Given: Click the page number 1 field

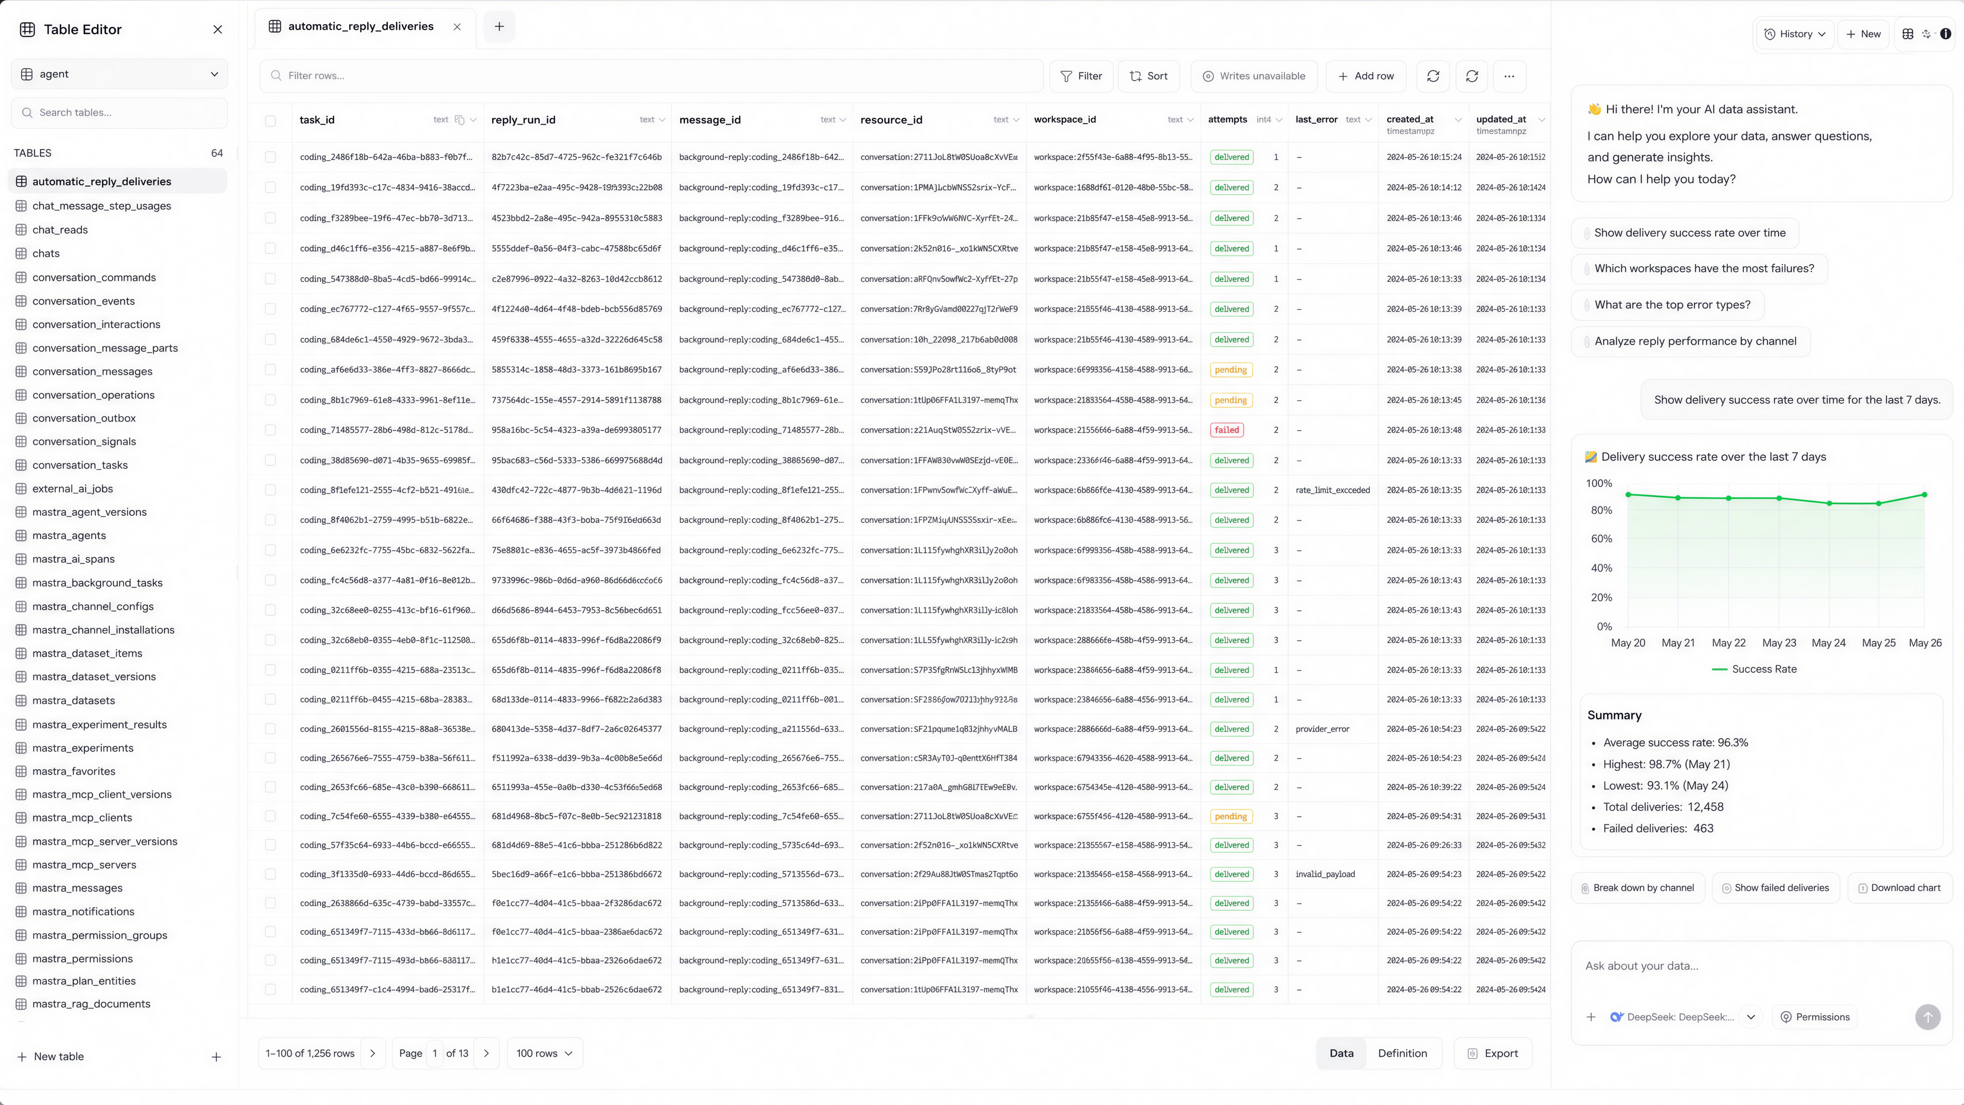Looking at the screenshot, I should click(434, 1054).
